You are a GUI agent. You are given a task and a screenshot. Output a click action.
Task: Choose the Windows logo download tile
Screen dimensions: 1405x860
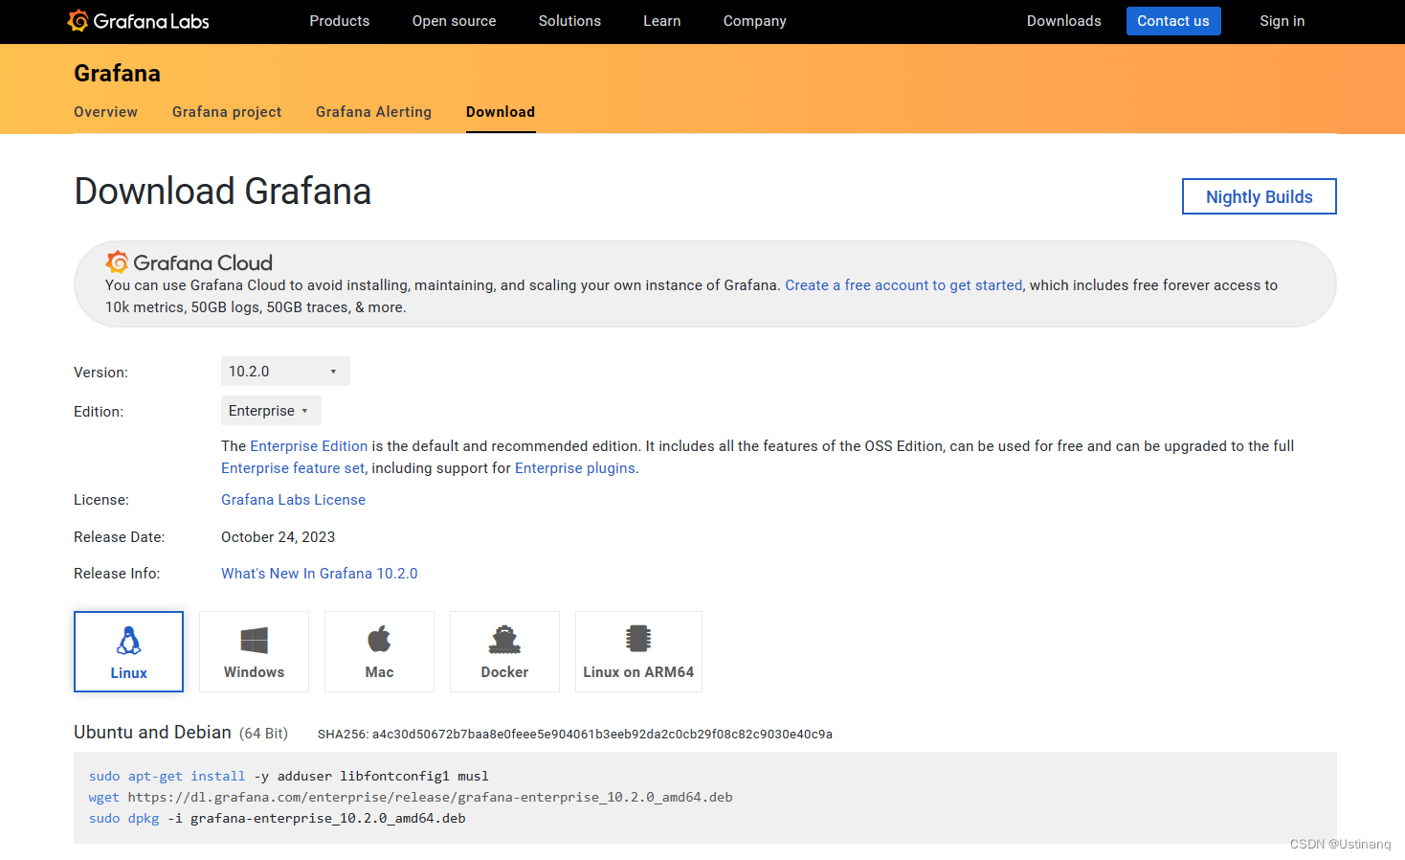tap(254, 651)
